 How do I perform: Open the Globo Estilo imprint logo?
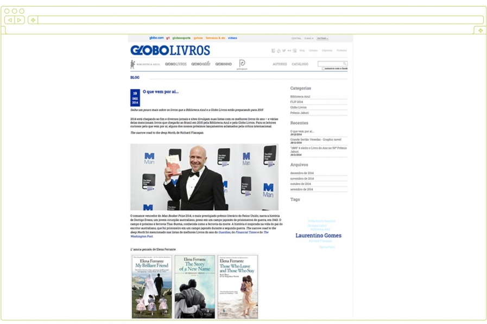point(201,64)
